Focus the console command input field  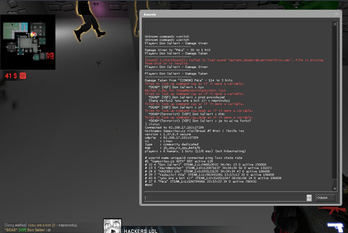[225, 198]
